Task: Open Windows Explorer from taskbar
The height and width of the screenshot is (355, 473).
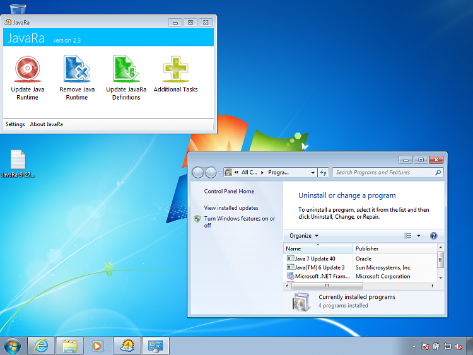Action: (x=69, y=346)
